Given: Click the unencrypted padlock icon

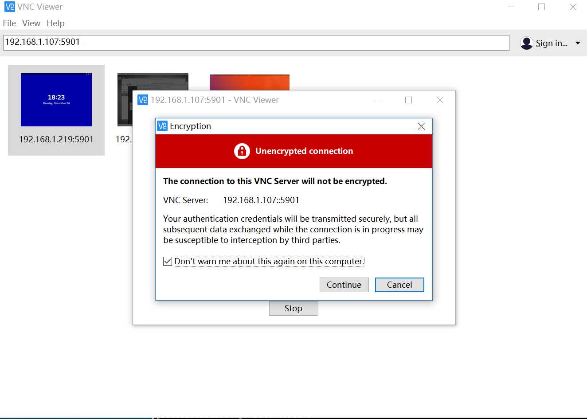Looking at the screenshot, I should pos(242,151).
